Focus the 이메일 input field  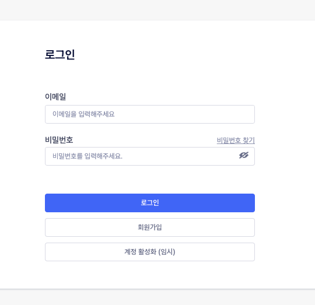point(150,114)
